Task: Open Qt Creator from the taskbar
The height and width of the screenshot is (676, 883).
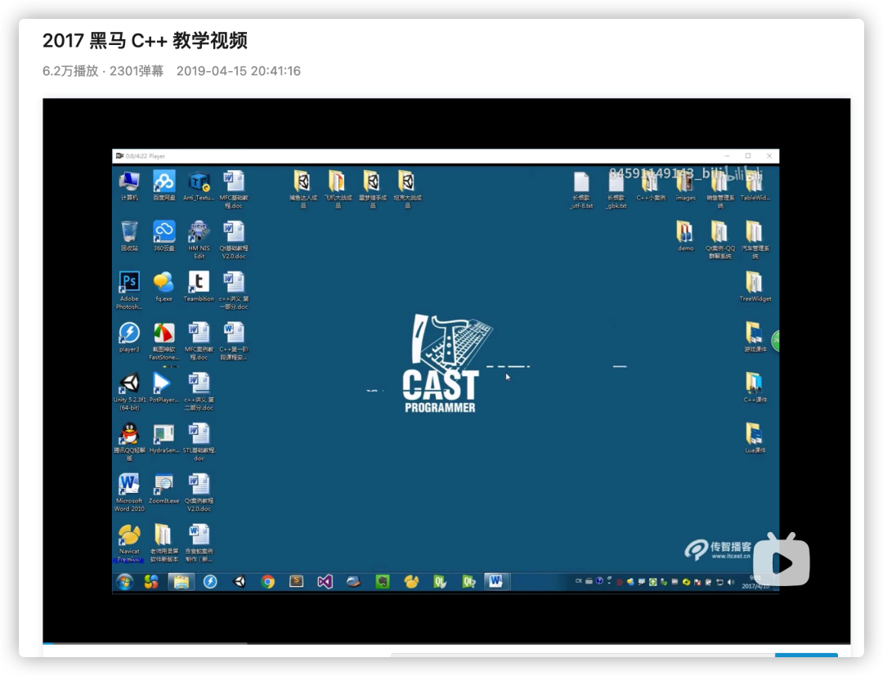Action: coord(439,581)
